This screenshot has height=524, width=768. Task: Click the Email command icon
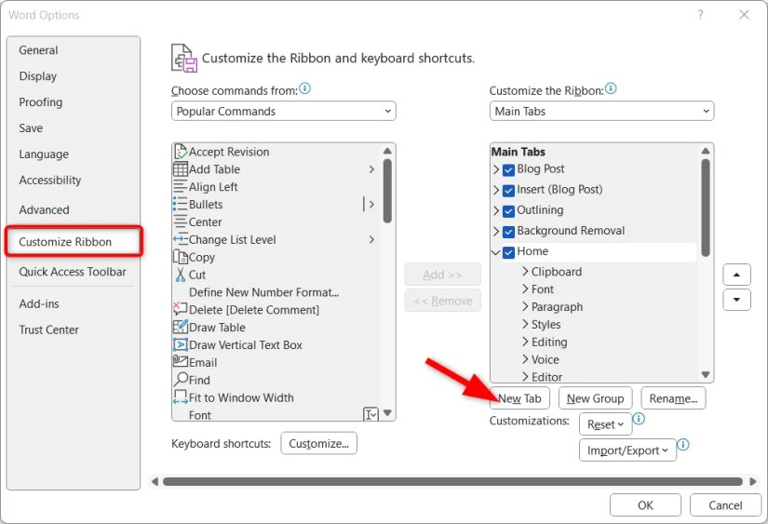click(181, 361)
